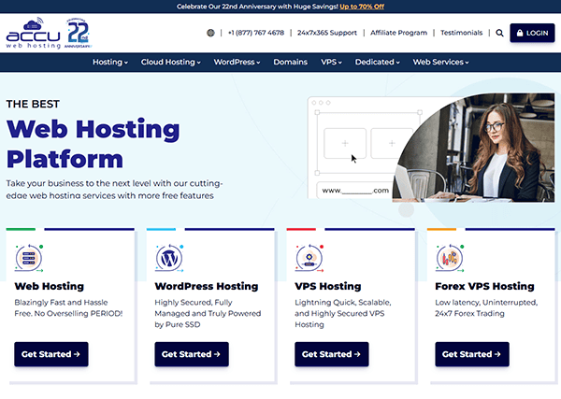Viewport: 561px width, 399px height.
Task: Expand the VPS menu
Action: click(x=331, y=63)
